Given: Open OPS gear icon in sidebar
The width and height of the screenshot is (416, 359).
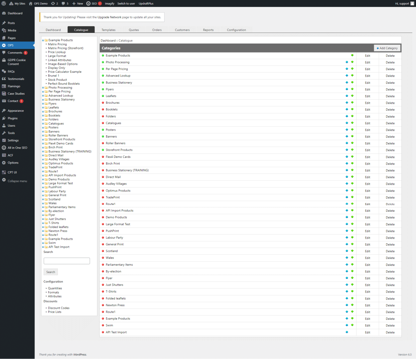Looking at the screenshot, I should [x=4, y=45].
